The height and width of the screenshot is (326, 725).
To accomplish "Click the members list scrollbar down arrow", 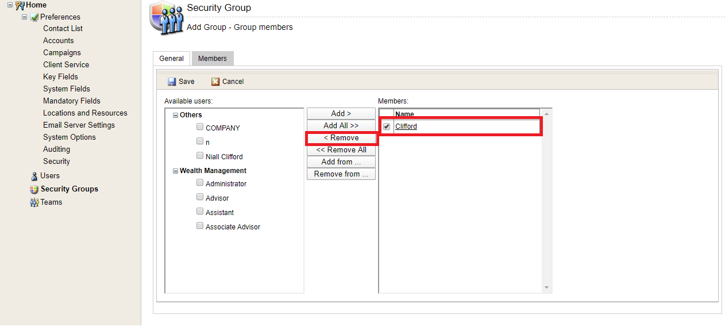I will click(546, 287).
